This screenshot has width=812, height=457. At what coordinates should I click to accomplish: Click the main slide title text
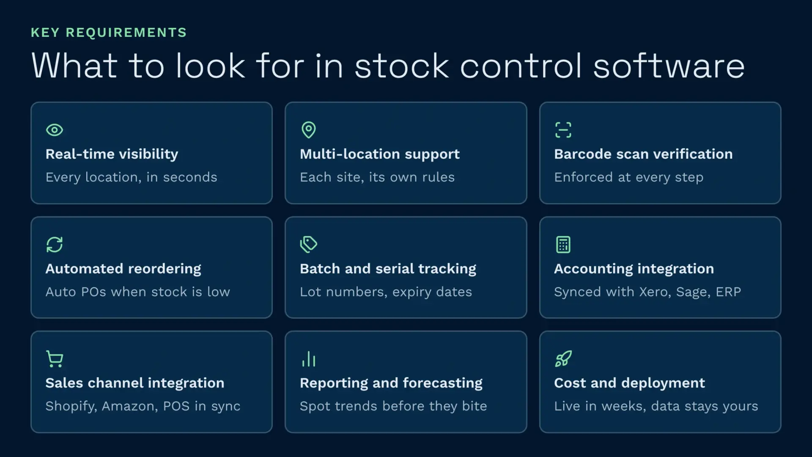pos(388,66)
